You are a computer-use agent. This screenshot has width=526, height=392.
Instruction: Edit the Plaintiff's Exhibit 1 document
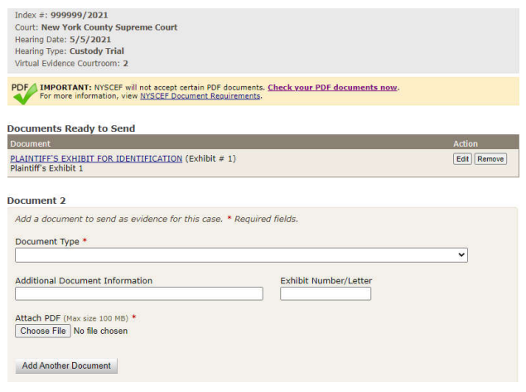coord(462,159)
